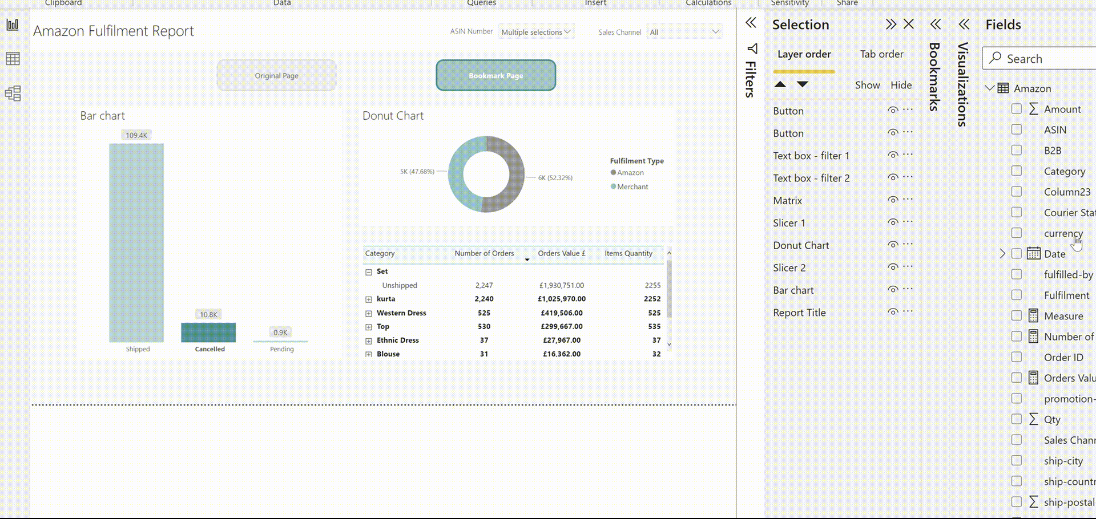
Task: Open the Insert ribbon group
Action: [x=595, y=3]
